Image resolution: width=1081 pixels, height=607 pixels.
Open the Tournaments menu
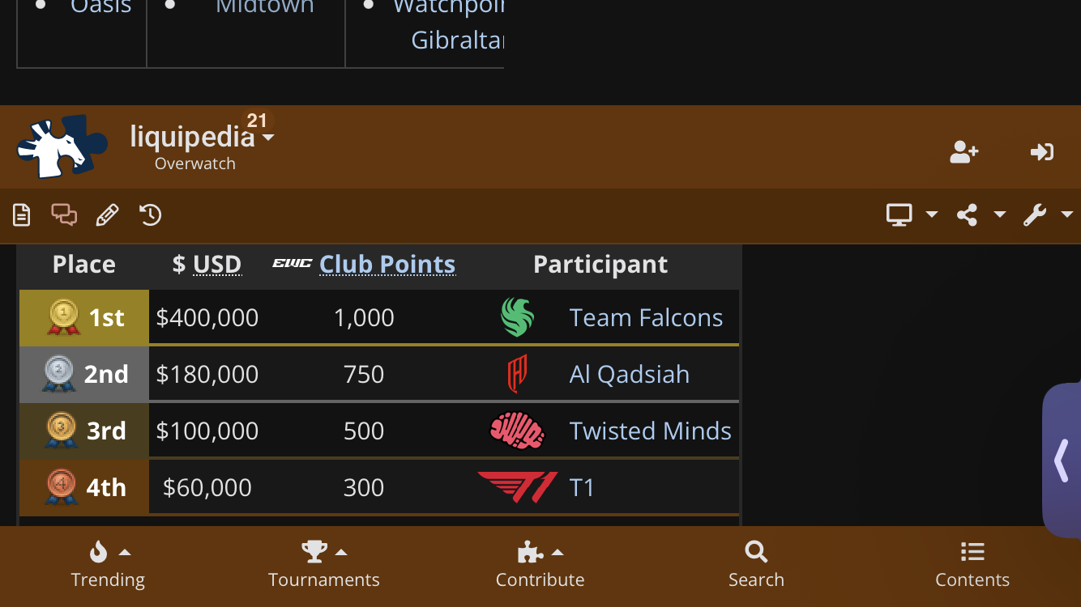click(324, 565)
